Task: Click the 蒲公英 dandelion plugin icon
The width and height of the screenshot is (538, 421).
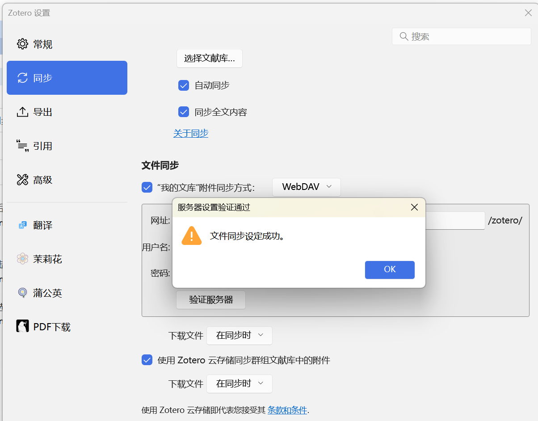Action: click(22, 293)
